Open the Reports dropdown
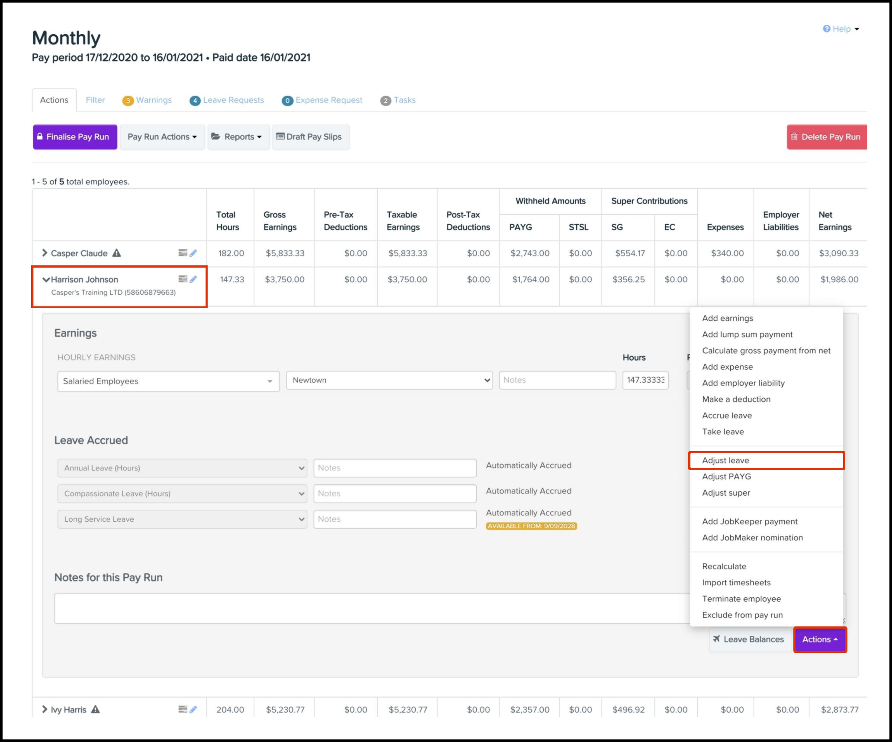Screen dimensions: 892x742 (238, 137)
